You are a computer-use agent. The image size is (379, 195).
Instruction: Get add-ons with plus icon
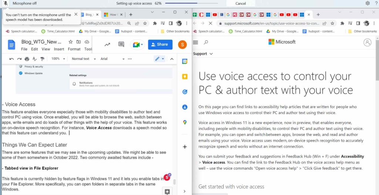point(185,147)
